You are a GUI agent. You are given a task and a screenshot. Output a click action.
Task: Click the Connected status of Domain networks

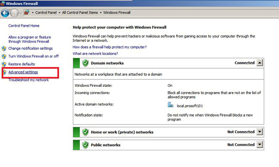[x=244, y=63]
